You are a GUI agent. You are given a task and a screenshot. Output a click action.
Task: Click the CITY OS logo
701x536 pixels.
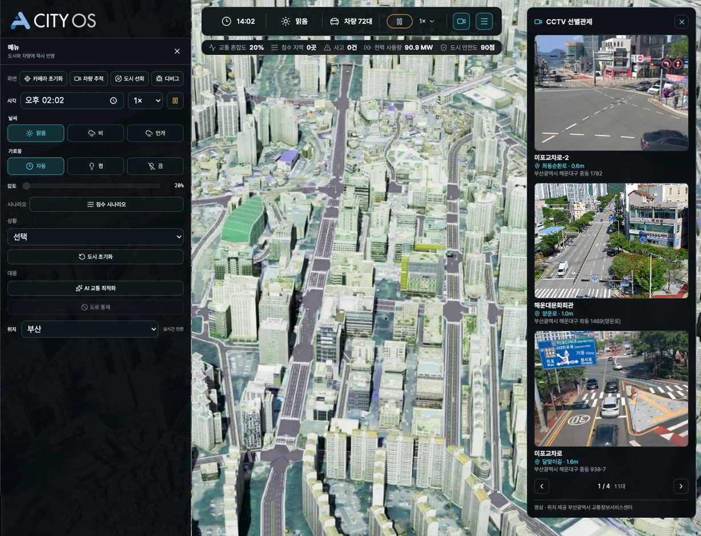pos(54,21)
